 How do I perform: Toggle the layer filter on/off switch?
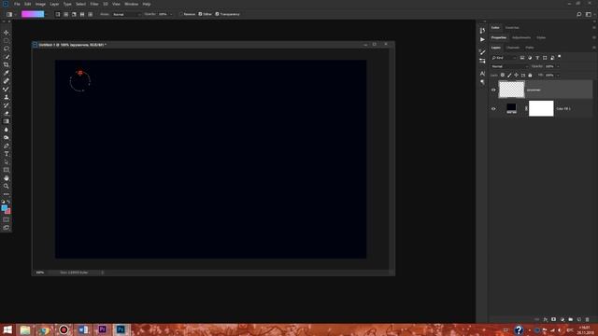point(560,57)
